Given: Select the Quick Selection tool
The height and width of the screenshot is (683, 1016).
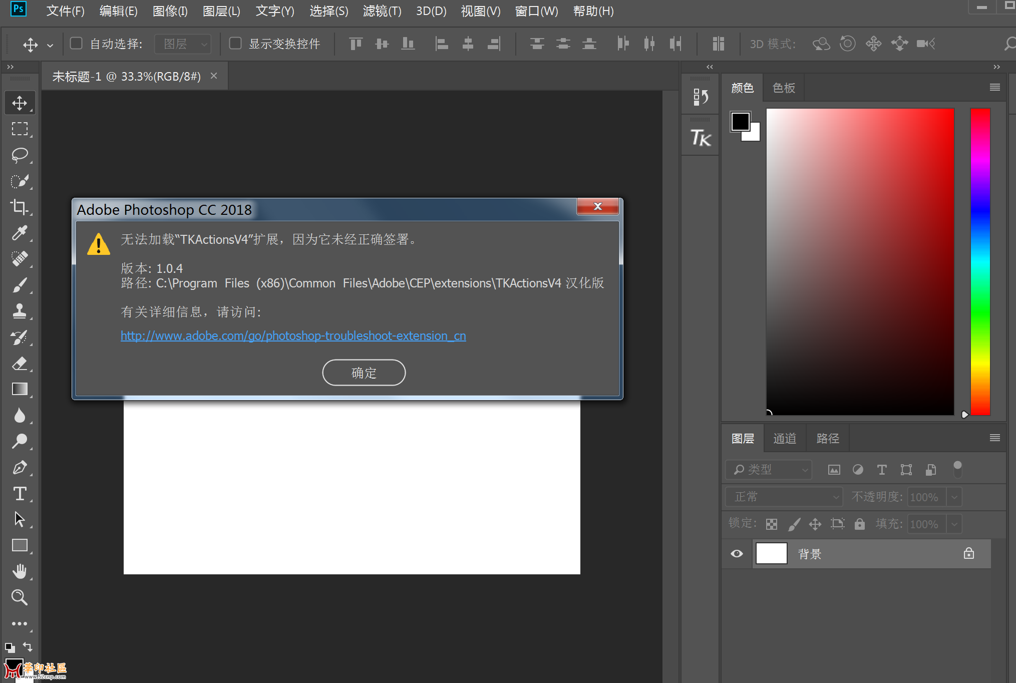Looking at the screenshot, I should pyautogui.click(x=20, y=181).
